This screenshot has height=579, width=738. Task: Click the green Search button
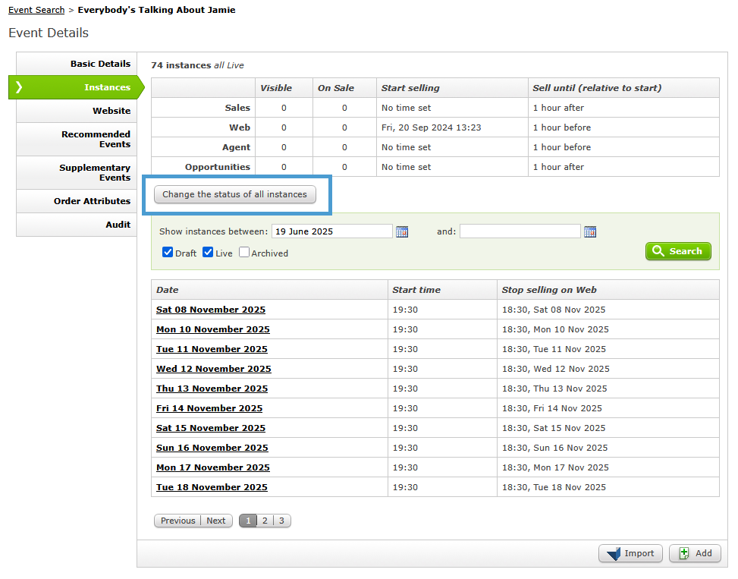click(678, 251)
